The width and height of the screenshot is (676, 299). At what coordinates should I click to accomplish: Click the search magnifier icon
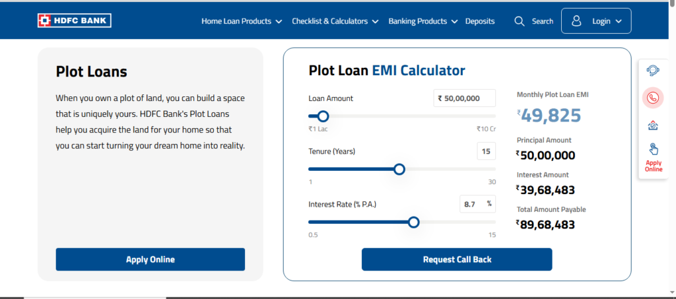tap(520, 21)
